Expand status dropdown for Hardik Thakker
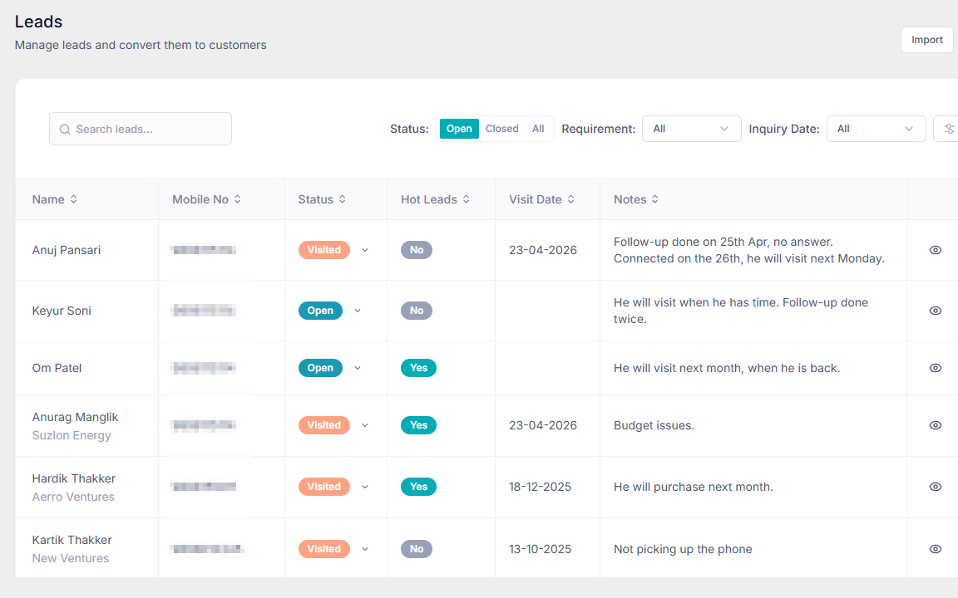The height and width of the screenshot is (598, 958). 365,487
